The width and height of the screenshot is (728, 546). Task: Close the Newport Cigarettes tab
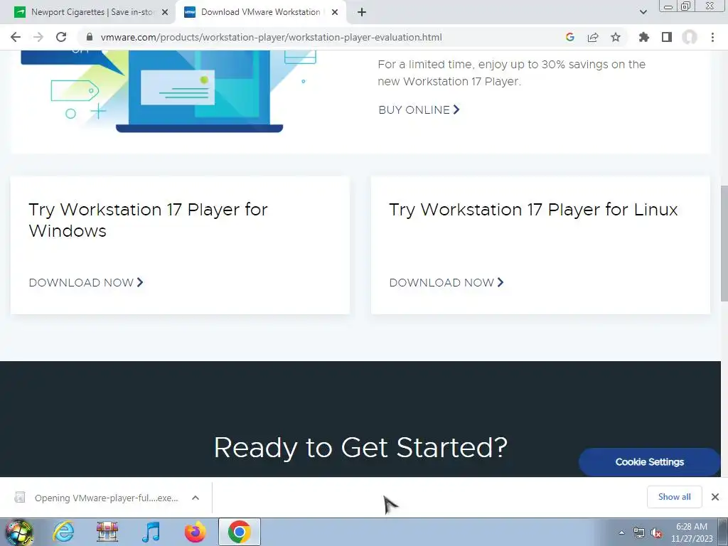coord(165,13)
